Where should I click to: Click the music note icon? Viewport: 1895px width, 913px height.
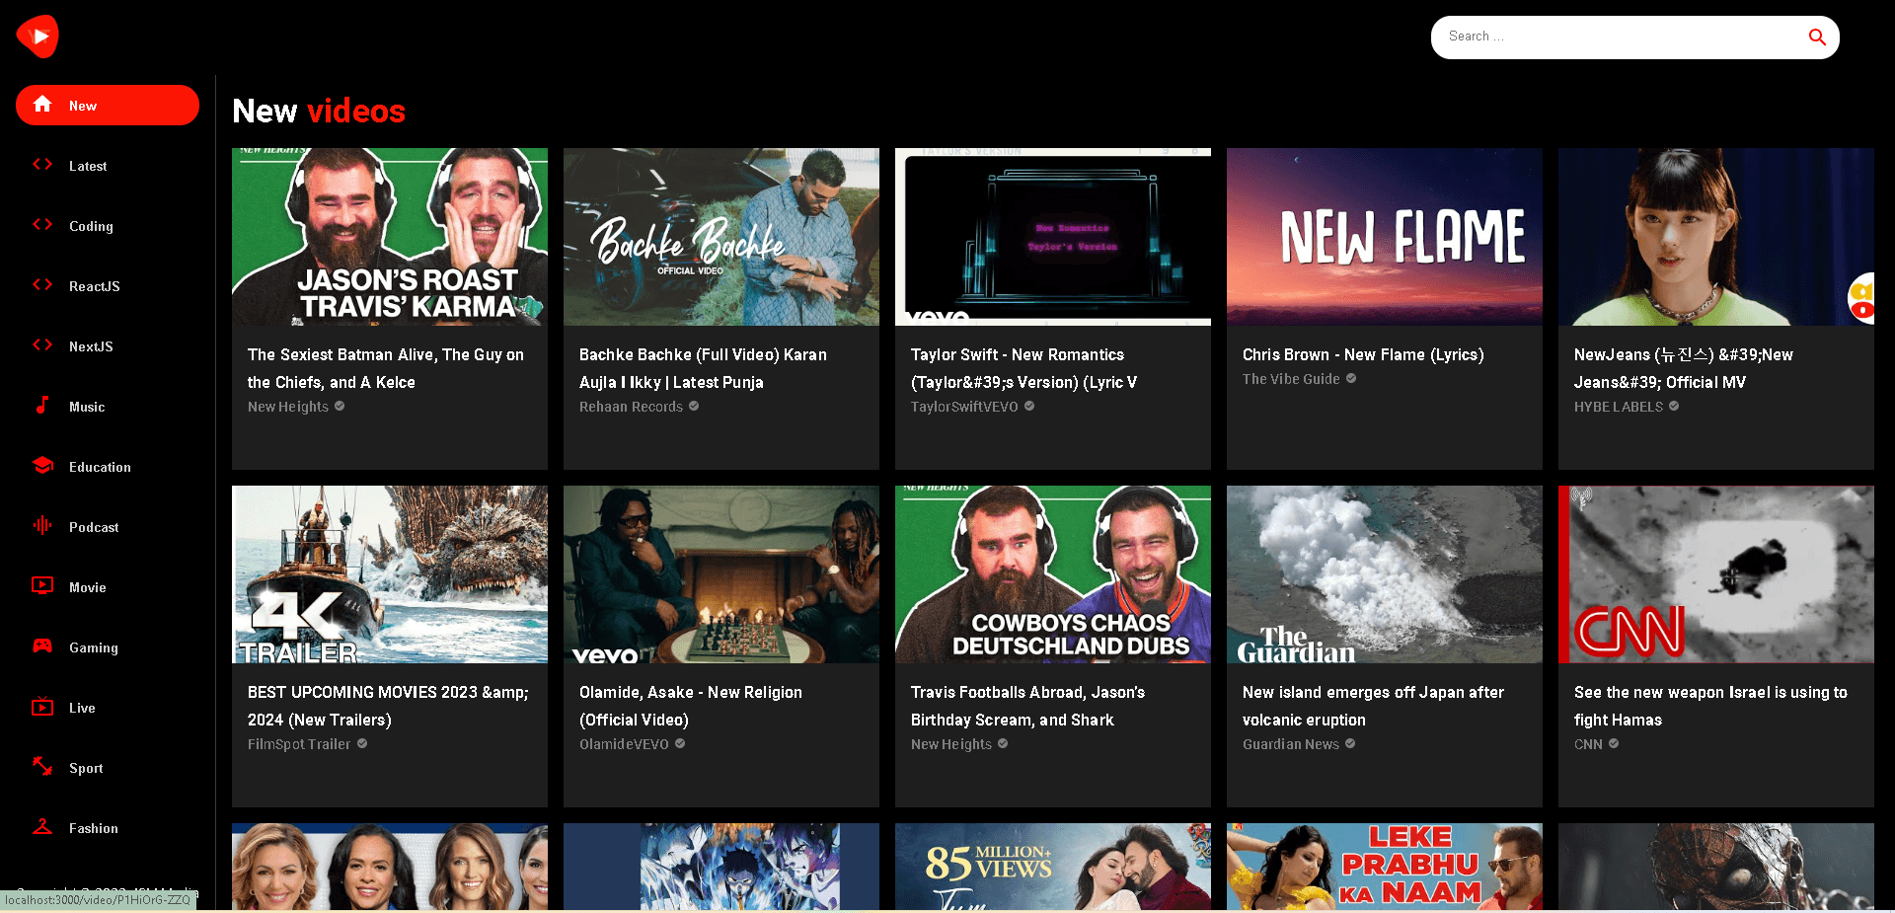tap(42, 405)
